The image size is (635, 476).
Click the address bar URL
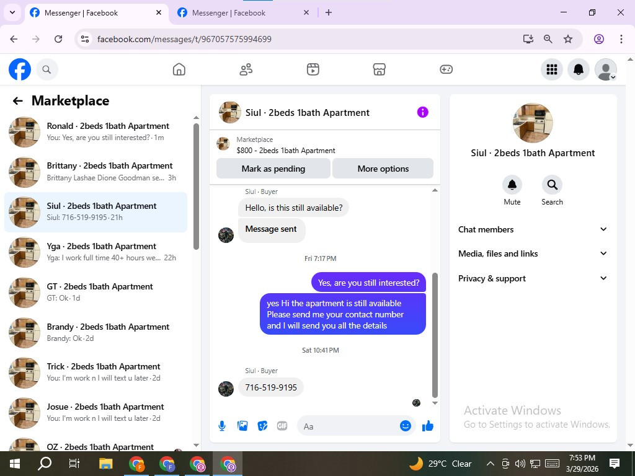(x=184, y=39)
